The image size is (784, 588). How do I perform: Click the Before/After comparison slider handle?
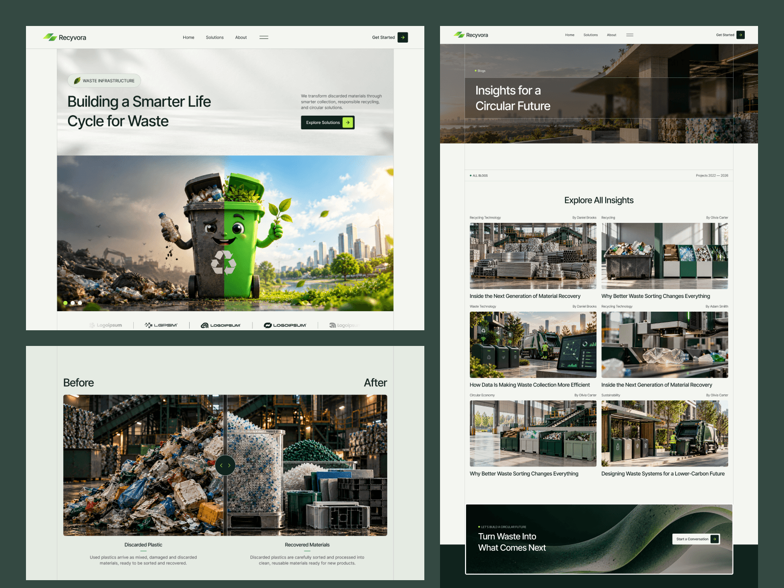point(225,465)
